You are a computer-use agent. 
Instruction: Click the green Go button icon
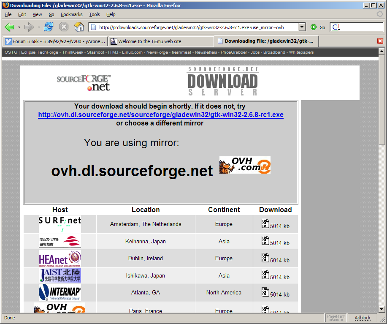(x=314, y=27)
